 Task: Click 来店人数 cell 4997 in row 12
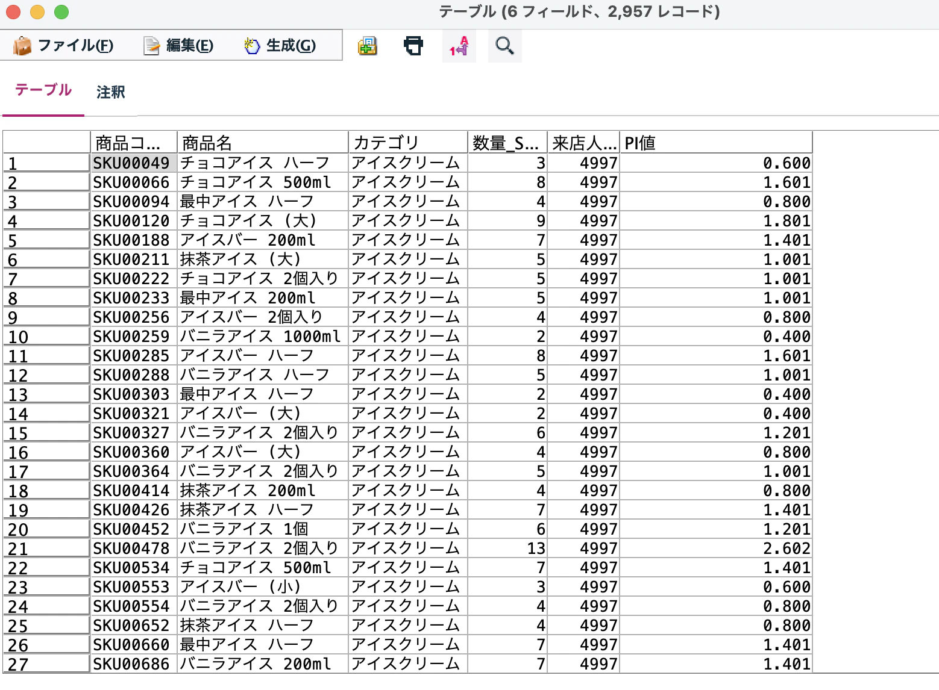click(x=583, y=375)
